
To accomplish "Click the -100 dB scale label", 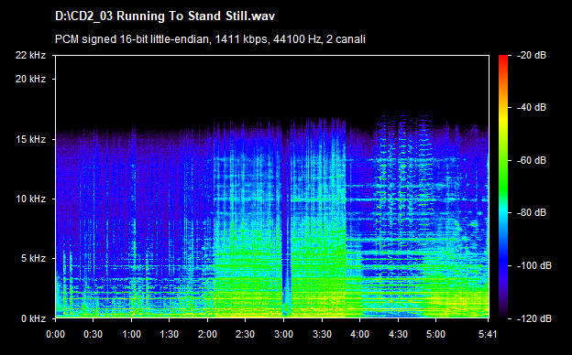I will (x=534, y=266).
